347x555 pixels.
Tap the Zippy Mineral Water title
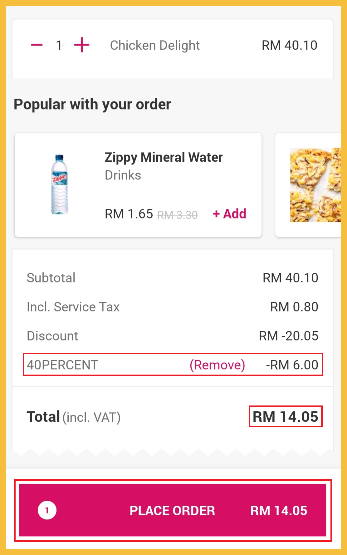[164, 157]
